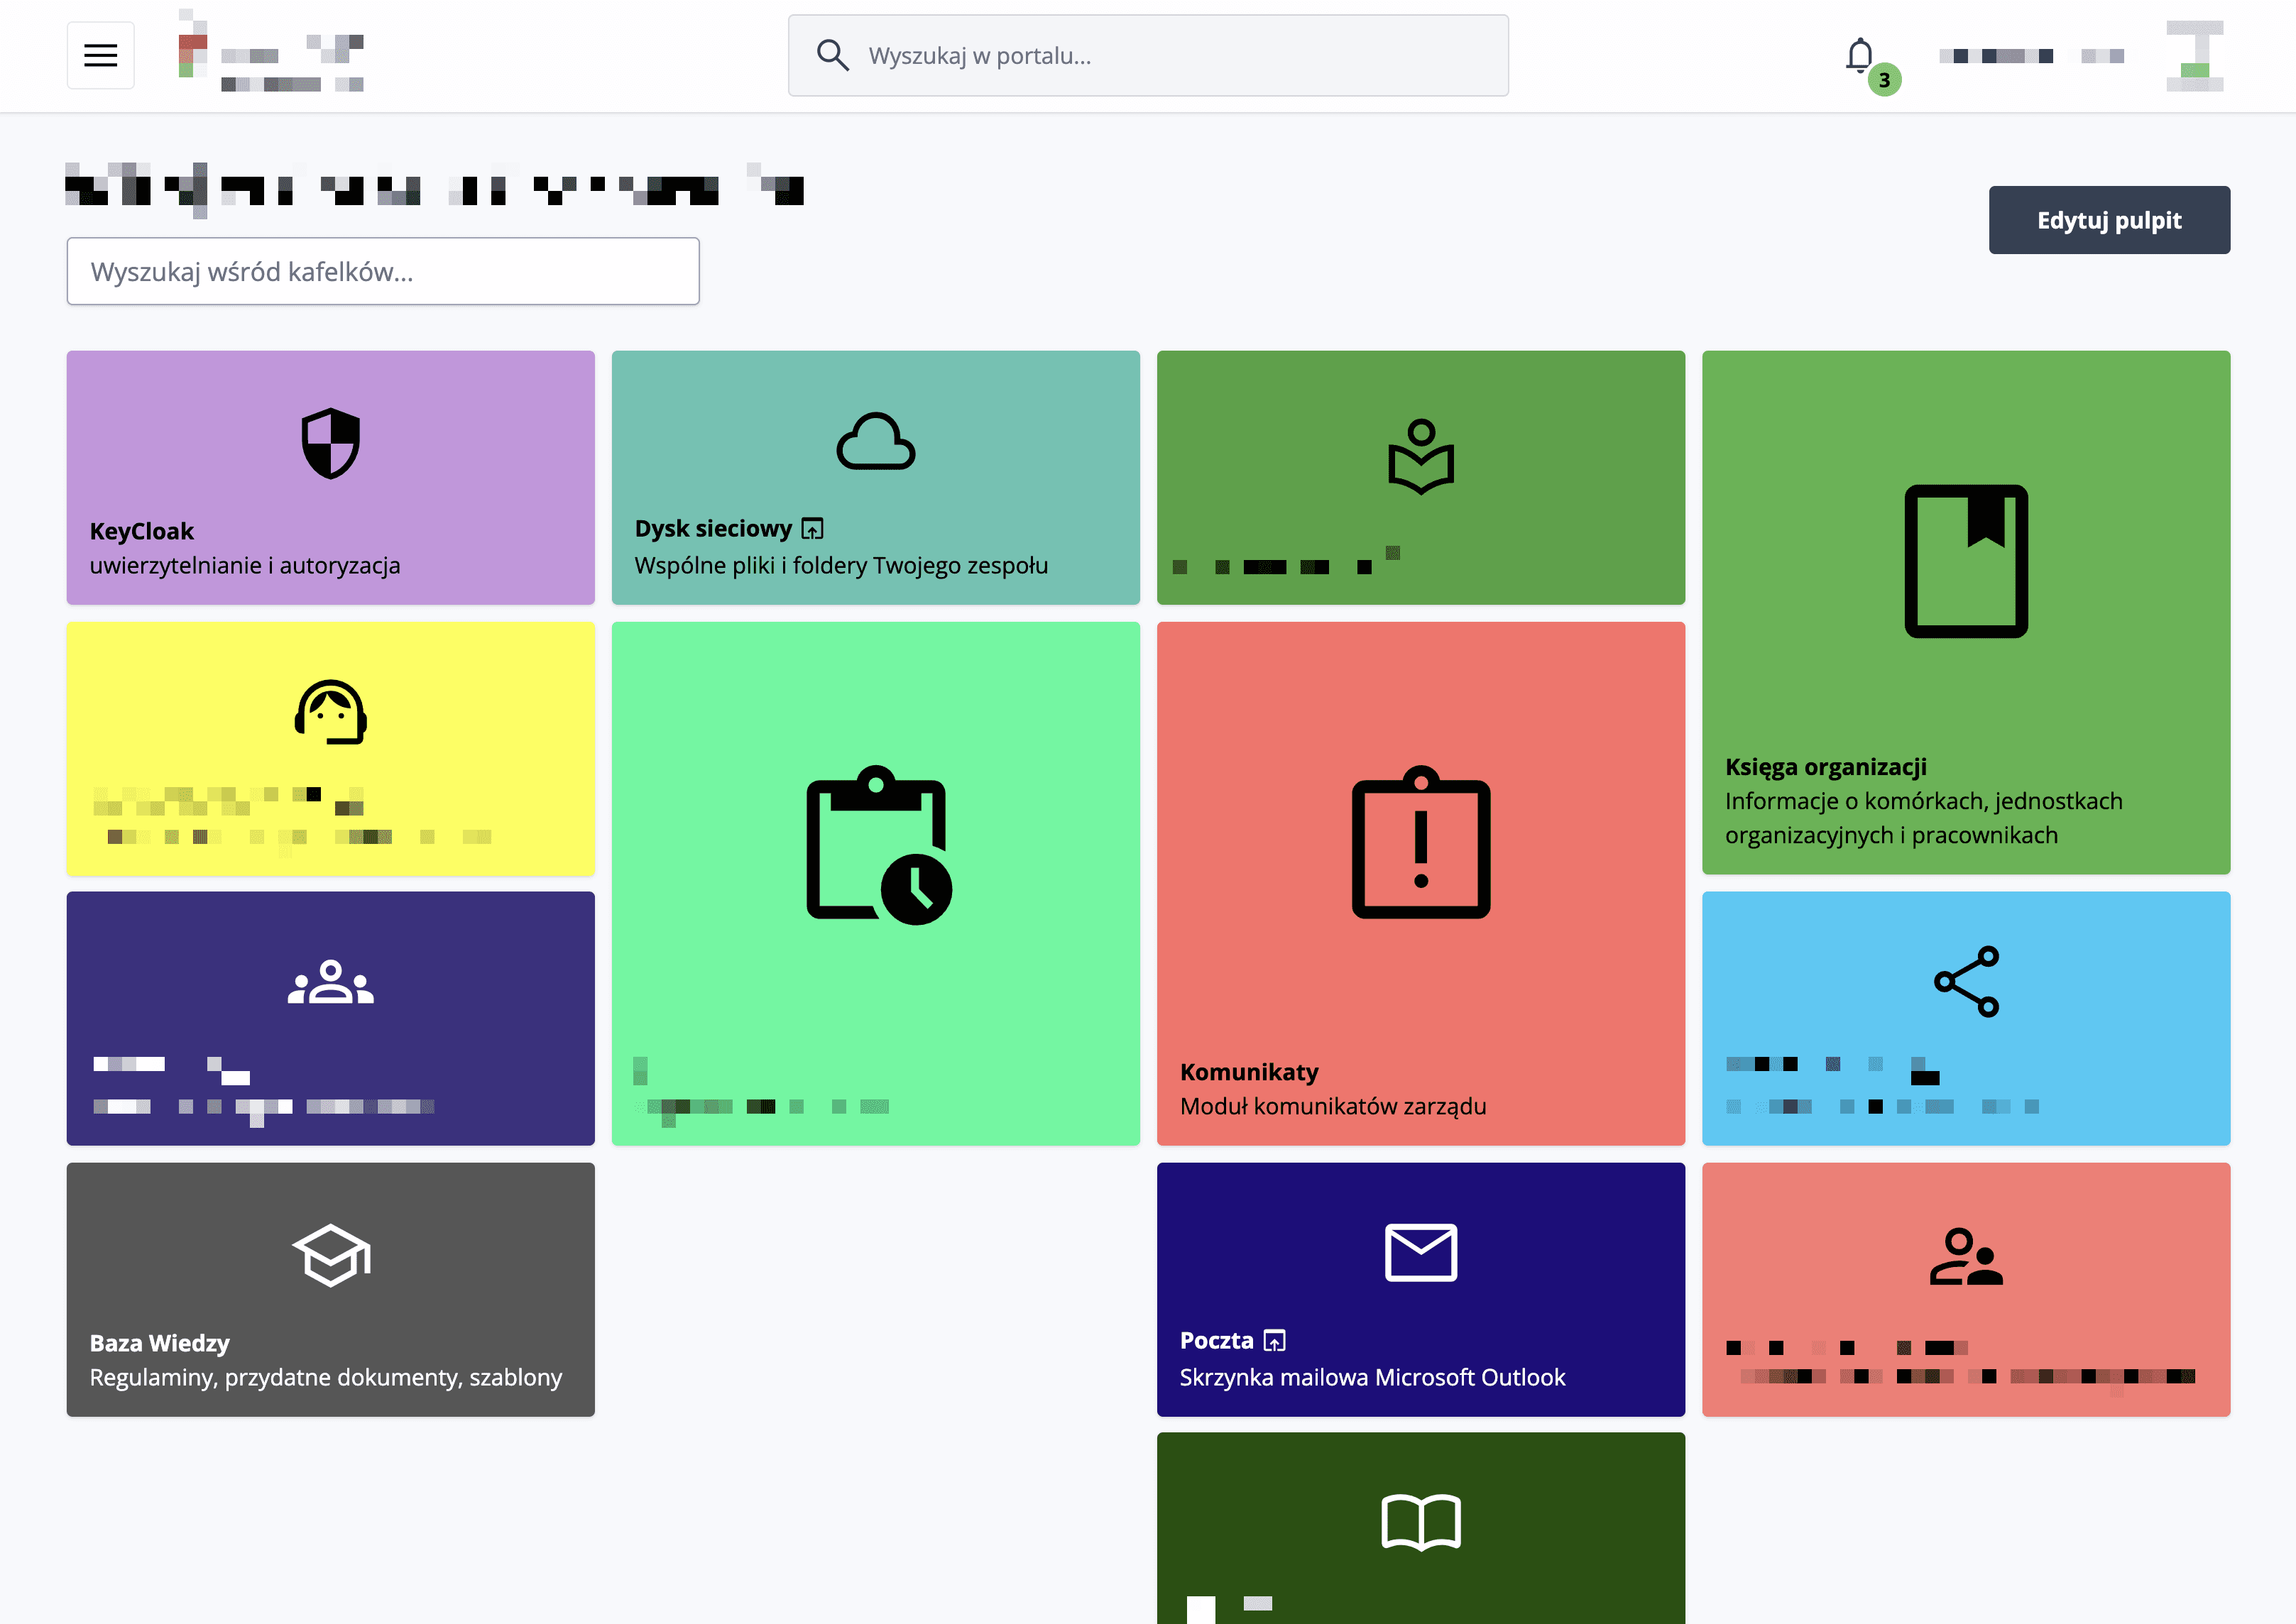Click the KeyCloak shield icon
The width and height of the screenshot is (2296, 1624).
click(330, 443)
